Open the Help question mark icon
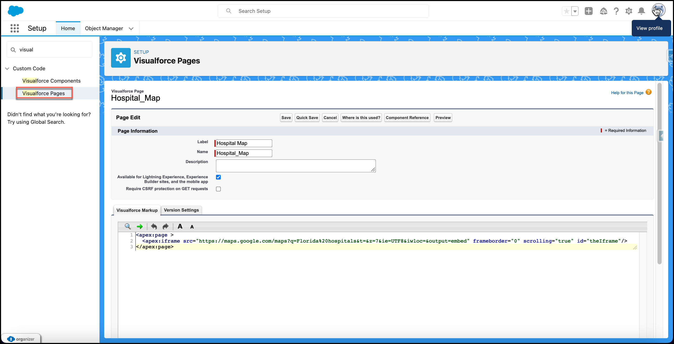This screenshot has width=674, height=344. [x=616, y=11]
